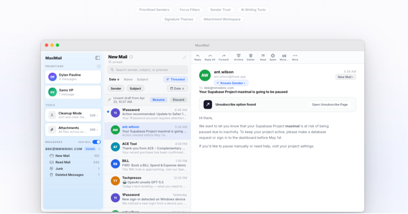
Task: Open Deleted Messages mailbox
Action: [74, 175]
